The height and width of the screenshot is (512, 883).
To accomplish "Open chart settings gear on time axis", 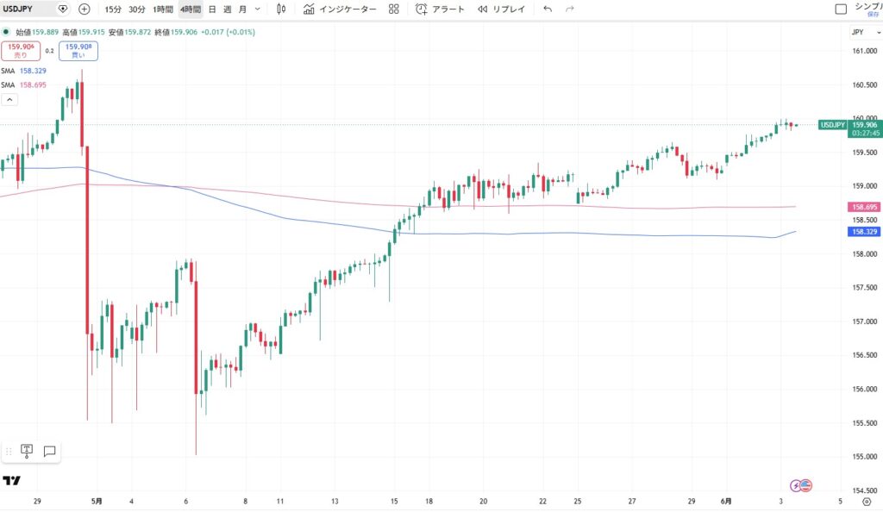I will coord(867,502).
